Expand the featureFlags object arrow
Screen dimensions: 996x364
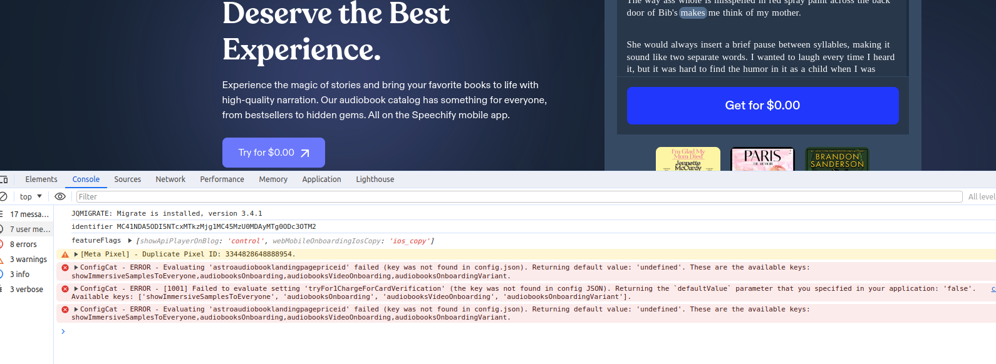130,241
